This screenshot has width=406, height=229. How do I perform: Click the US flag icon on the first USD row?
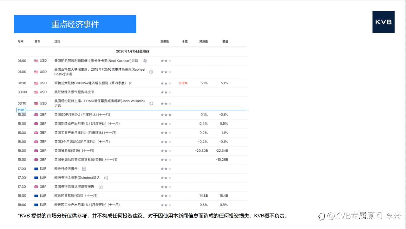click(x=36, y=60)
